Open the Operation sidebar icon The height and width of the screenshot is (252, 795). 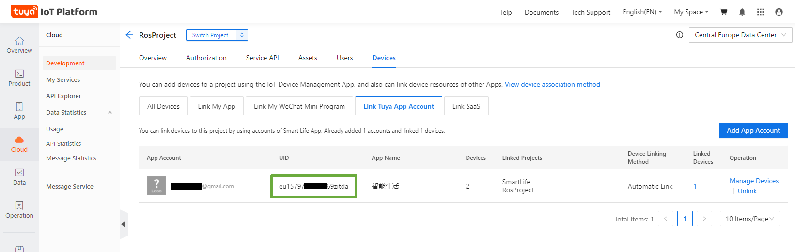[19, 205]
